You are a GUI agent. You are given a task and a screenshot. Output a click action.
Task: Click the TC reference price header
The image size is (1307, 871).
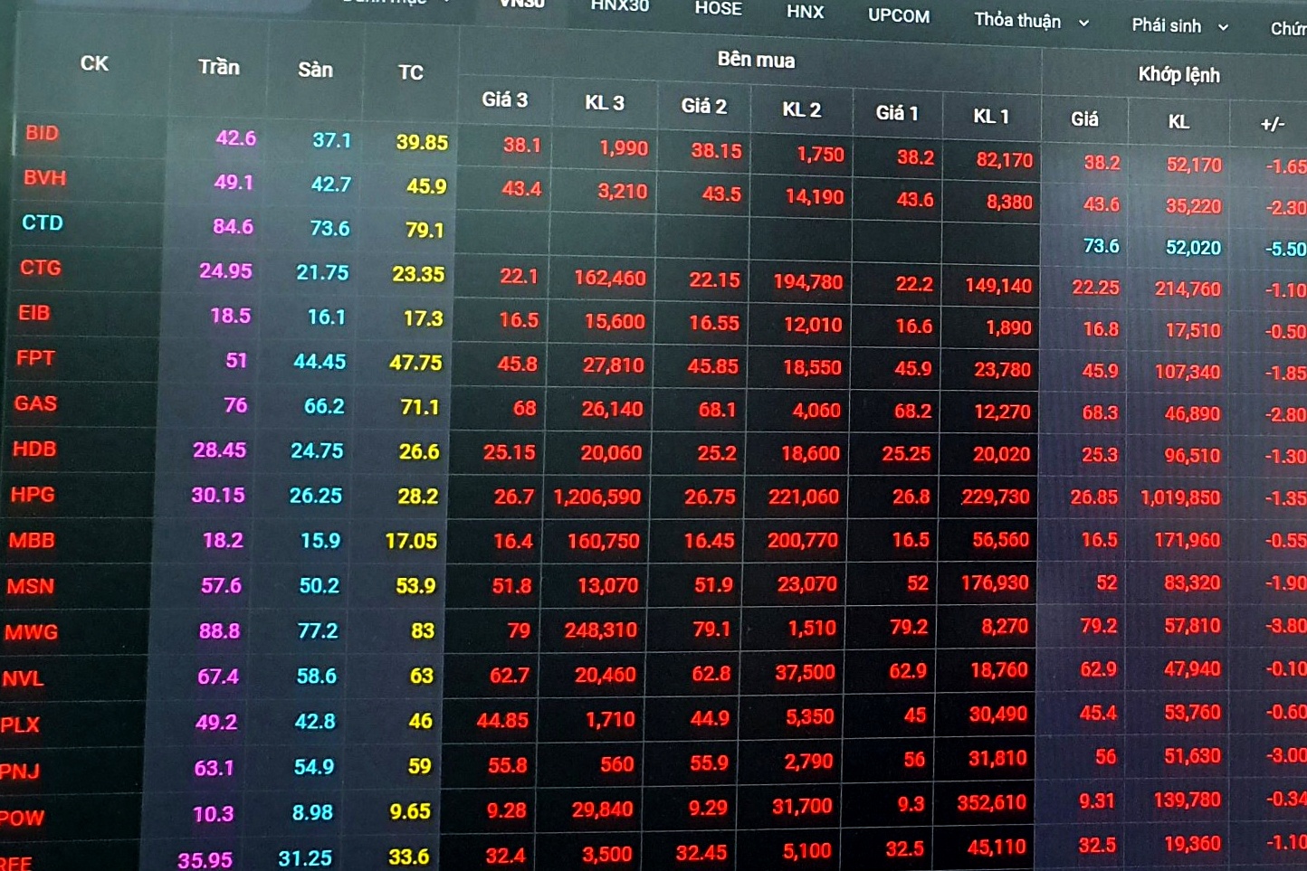(x=410, y=72)
